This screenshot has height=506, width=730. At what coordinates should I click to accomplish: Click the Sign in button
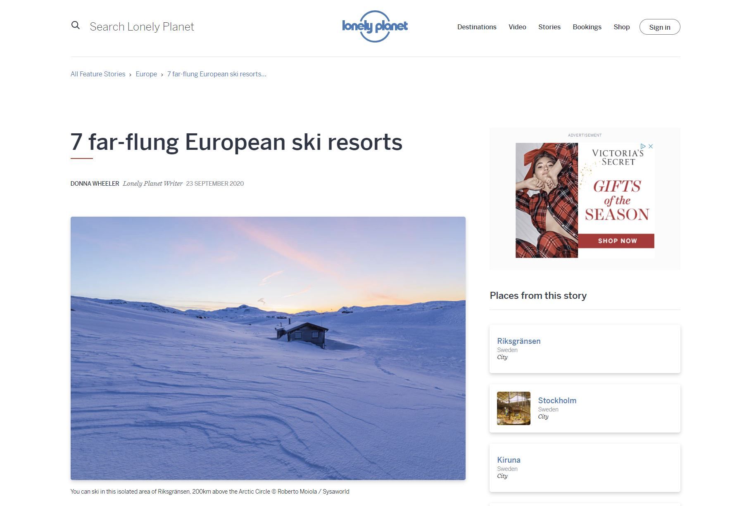pos(659,27)
